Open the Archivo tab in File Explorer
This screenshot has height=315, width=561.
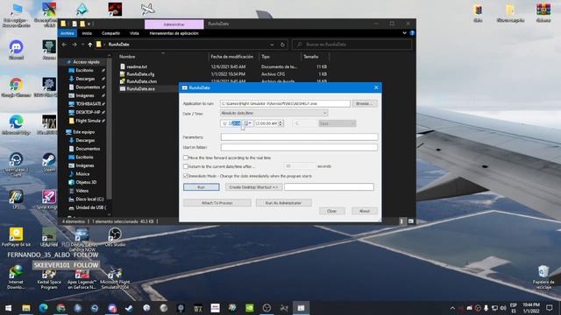pos(67,33)
